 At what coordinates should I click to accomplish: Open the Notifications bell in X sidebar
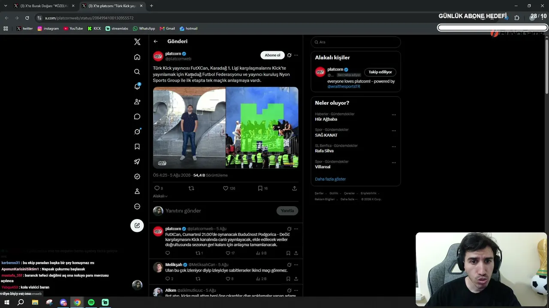pyautogui.click(x=137, y=86)
